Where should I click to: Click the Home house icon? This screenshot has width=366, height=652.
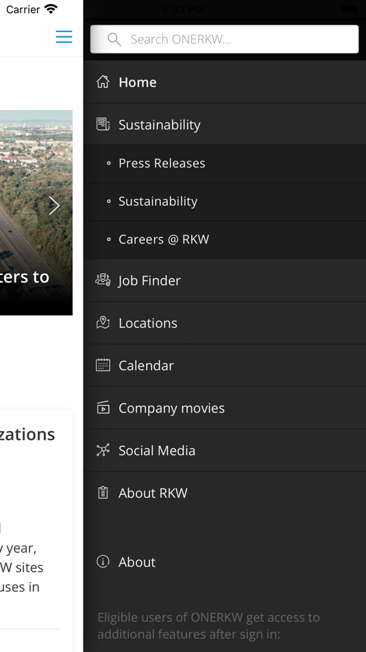coord(103,82)
